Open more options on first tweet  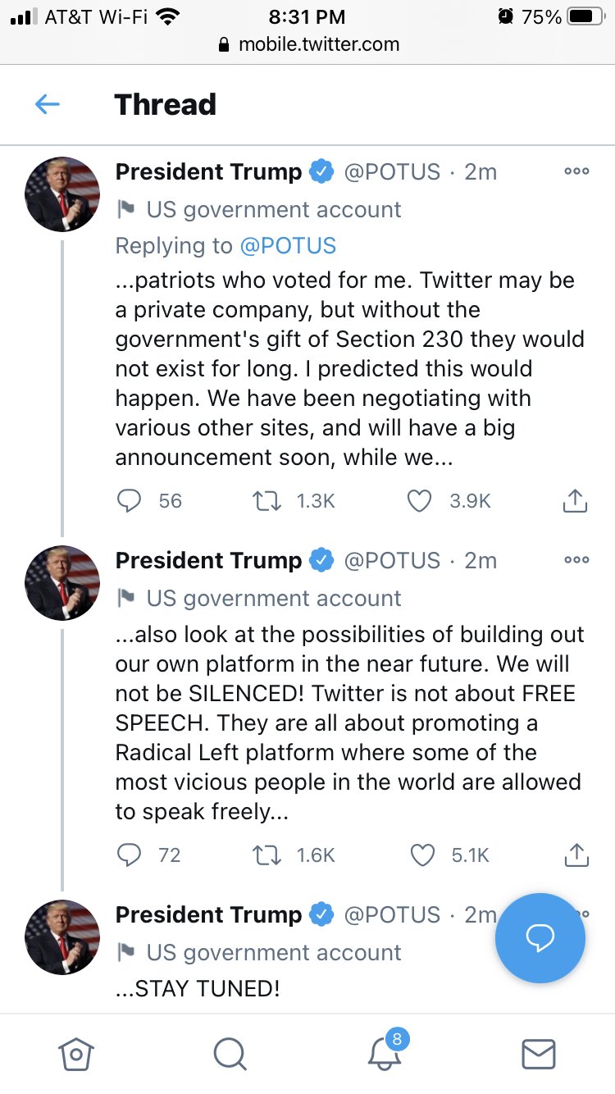(x=576, y=171)
